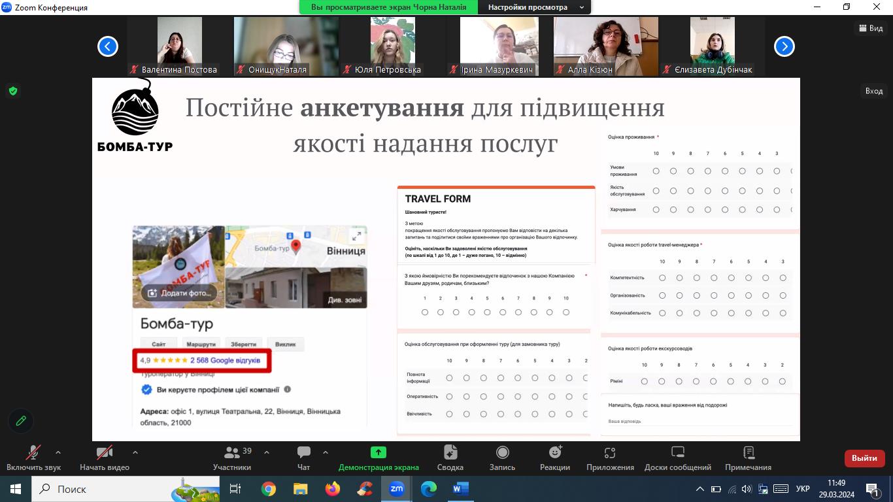The height and width of the screenshot is (502, 893).
Task: Open the Reactions (Реакции) icon
Action: coord(555,453)
